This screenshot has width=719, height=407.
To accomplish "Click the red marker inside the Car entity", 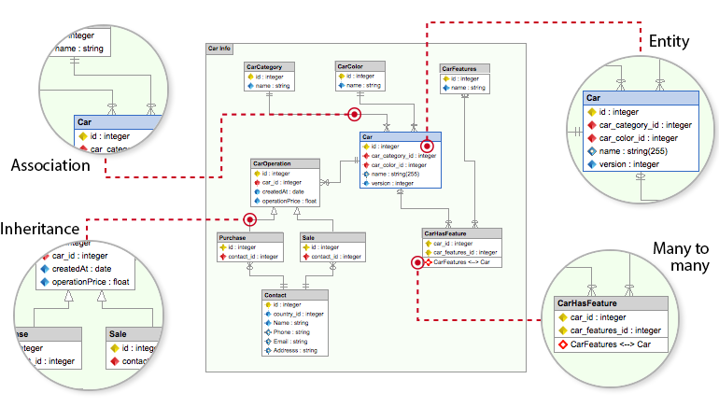I will [427, 147].
